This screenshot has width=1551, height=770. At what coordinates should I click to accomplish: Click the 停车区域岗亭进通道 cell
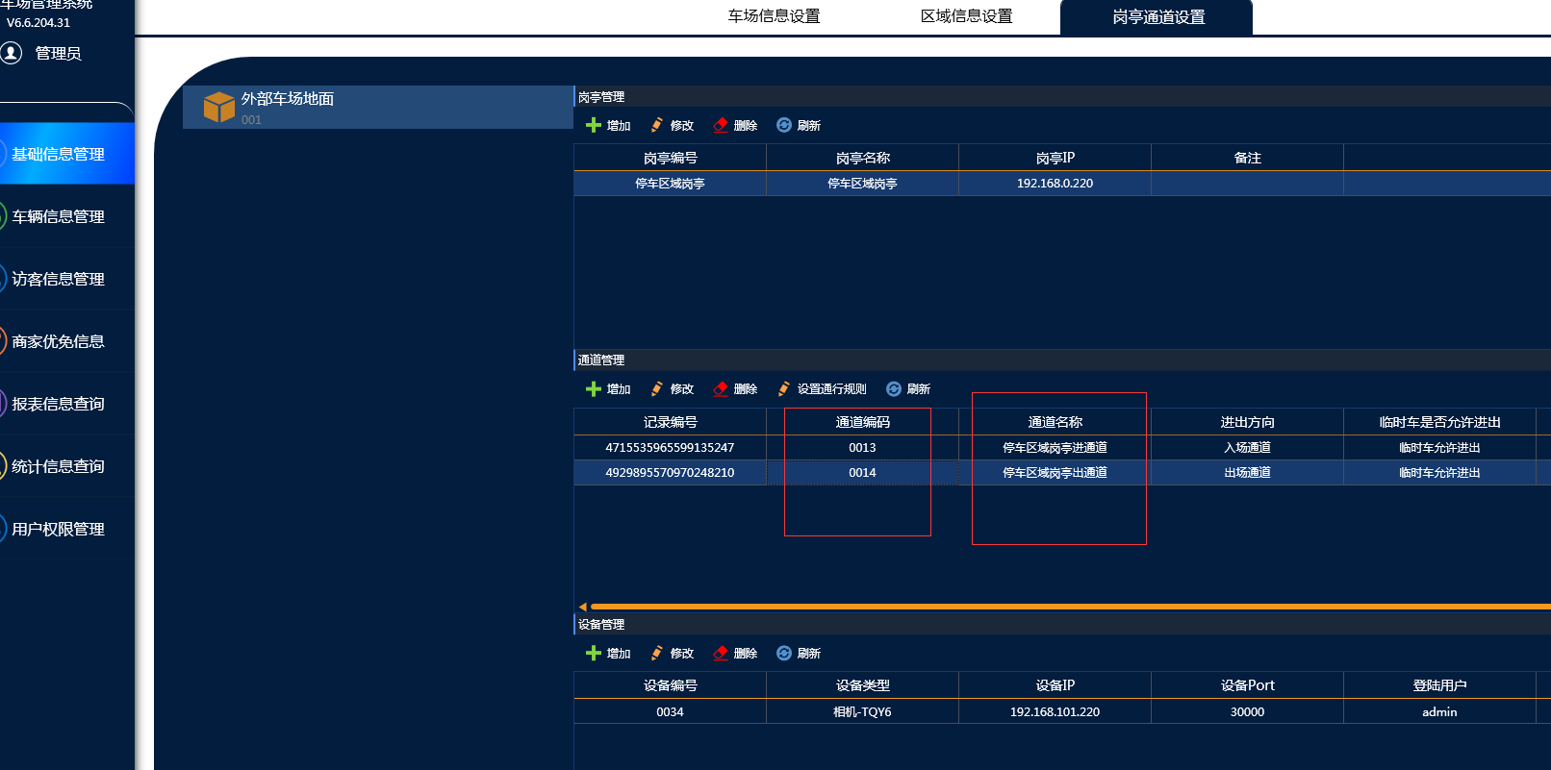click(x=1055, y=447)
